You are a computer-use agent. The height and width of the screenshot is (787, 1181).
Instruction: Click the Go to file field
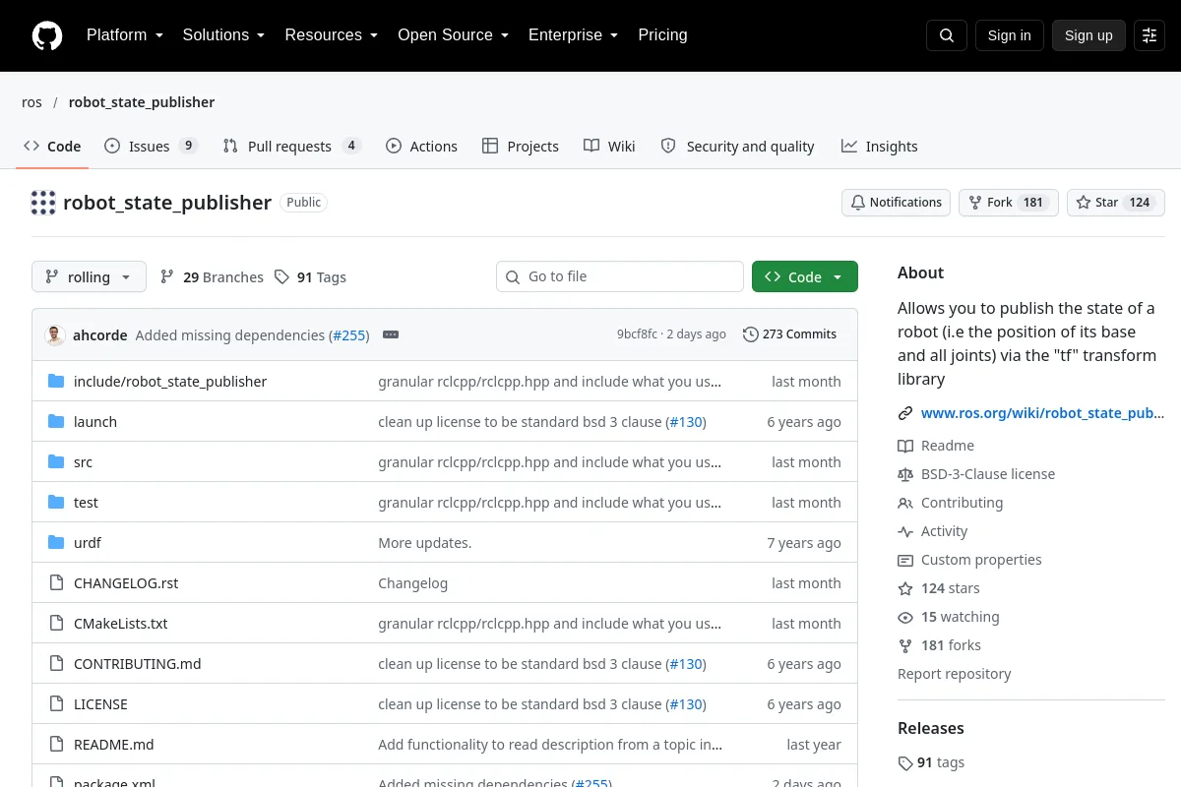(620, 276)
